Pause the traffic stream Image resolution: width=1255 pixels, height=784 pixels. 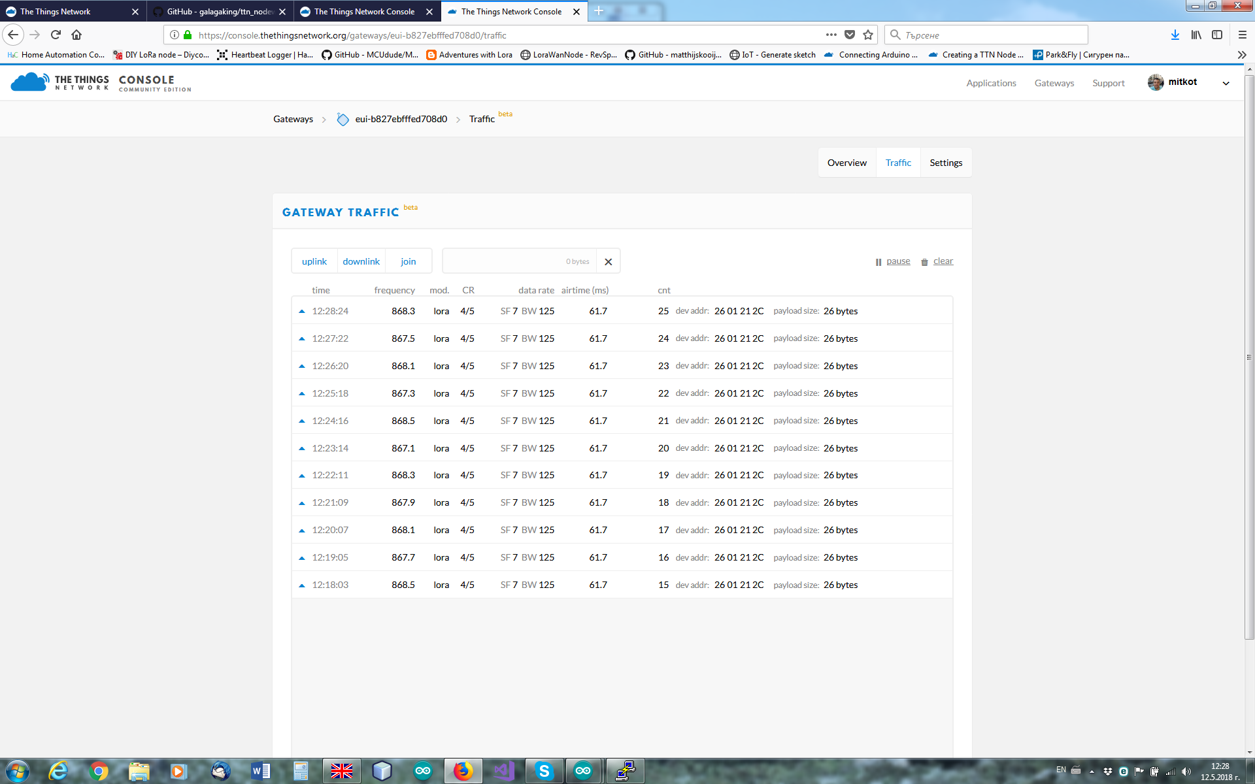pyautogui.click(x=893, y=261)
